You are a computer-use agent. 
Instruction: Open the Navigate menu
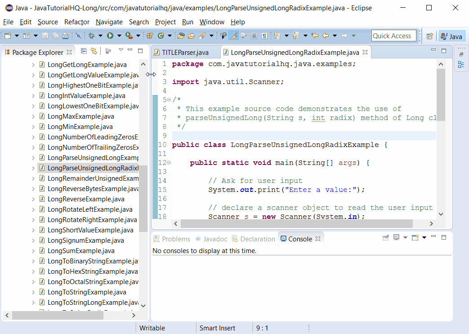[109, 22]
